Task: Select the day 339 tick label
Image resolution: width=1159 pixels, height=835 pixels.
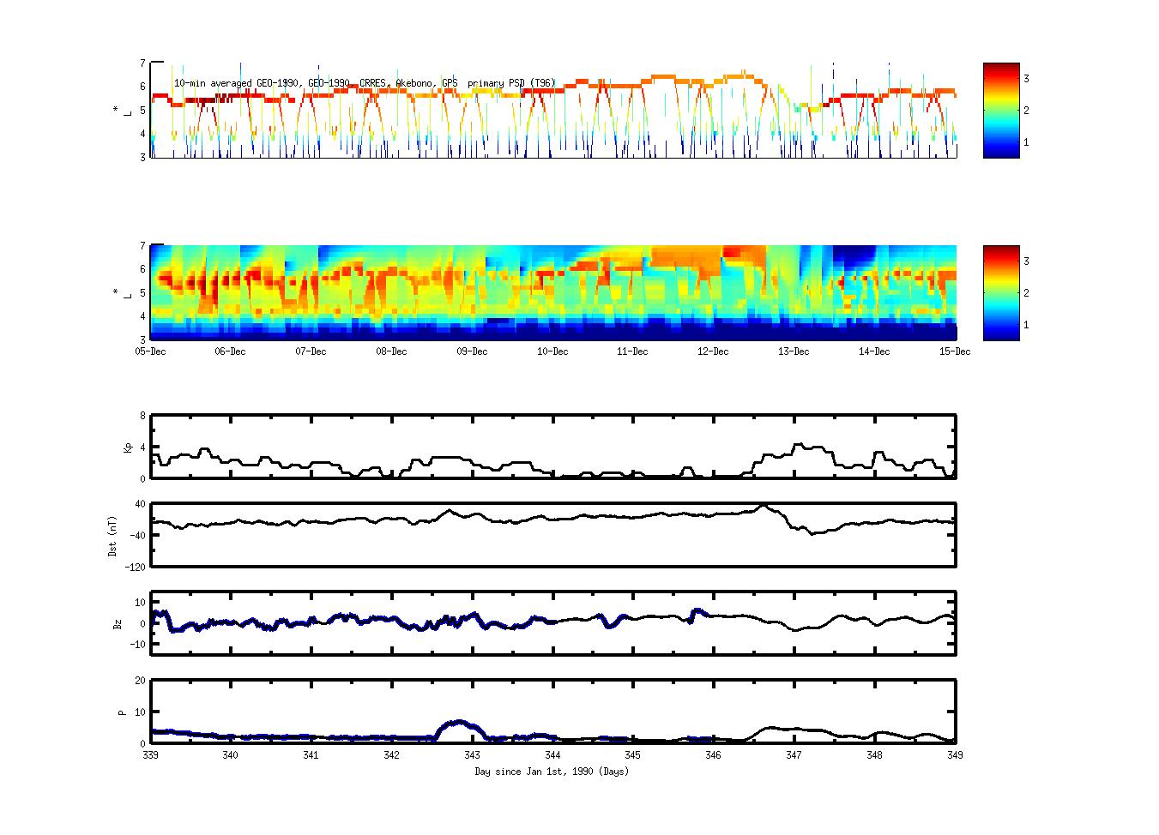Action: [150, 755]
